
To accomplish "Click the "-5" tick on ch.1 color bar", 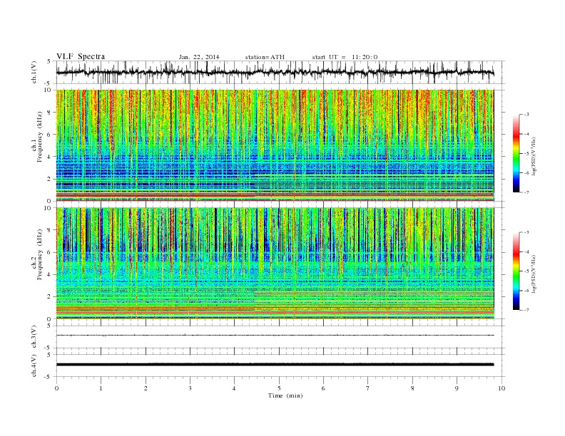I will pos(526,153).
